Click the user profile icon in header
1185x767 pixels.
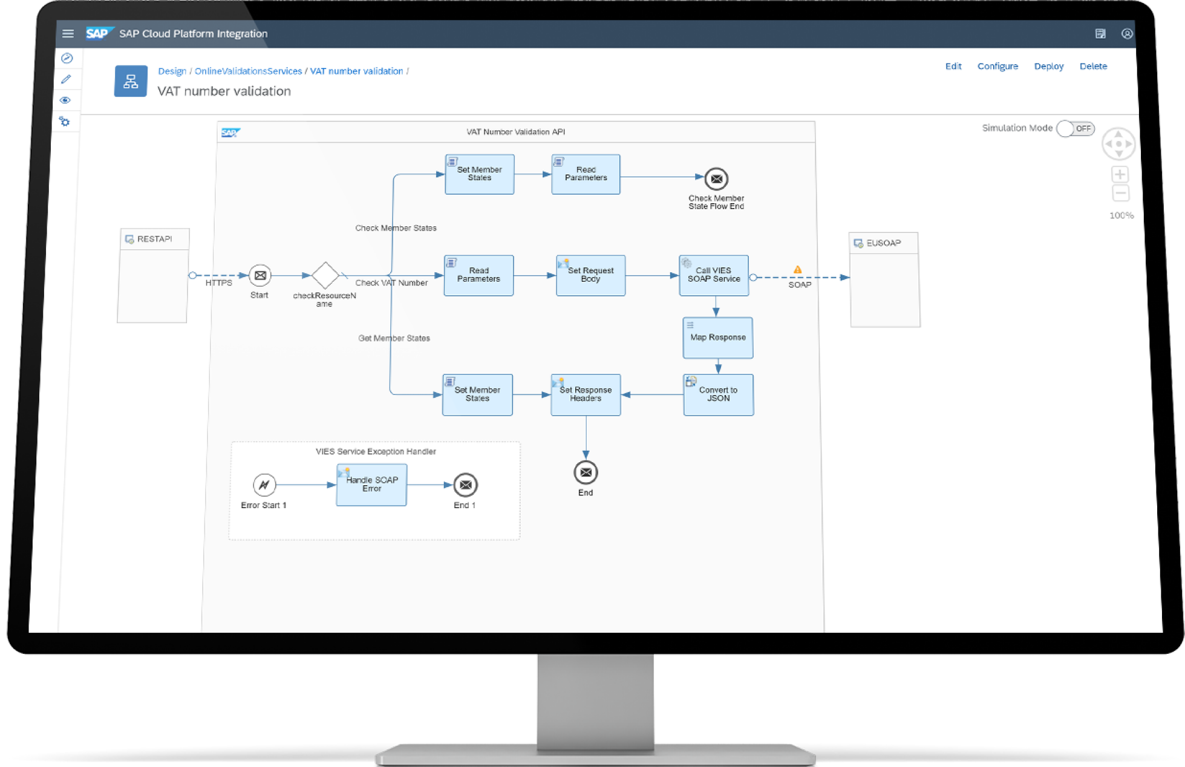click(x=1126, y=34)
